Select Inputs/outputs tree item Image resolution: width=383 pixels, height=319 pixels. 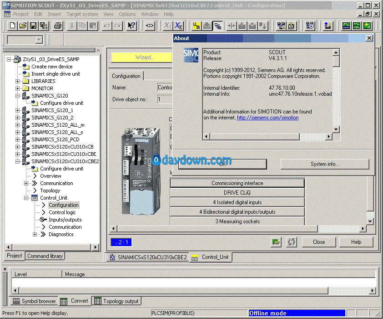click(65, 220)
